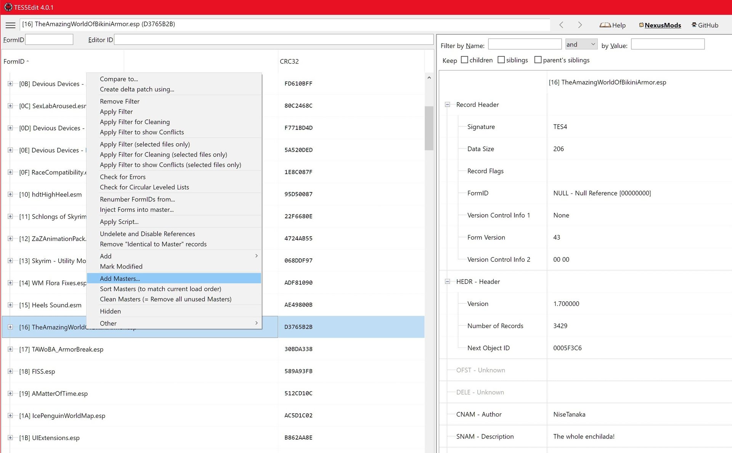The height and width of the screenshot is (453, 732).
Task: Select the SNAM - Description row
Action: click(586, 436)
